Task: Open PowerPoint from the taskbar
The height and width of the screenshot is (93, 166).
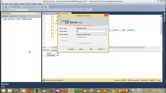Action: click(x=126, y=91)
